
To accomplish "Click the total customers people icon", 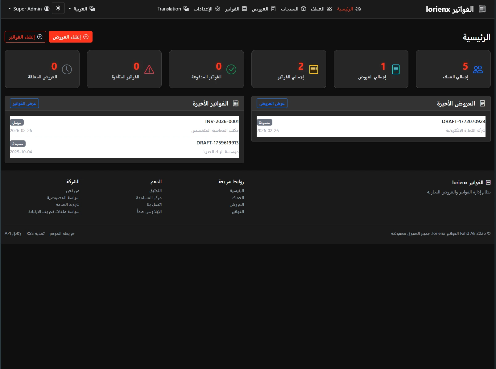I will 478,69.
